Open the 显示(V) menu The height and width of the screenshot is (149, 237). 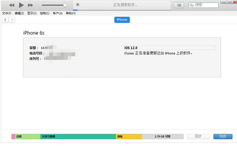pos(32,13)
